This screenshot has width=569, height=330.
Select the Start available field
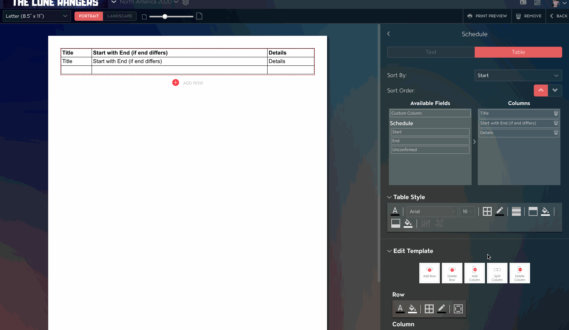tap(430, 132)
